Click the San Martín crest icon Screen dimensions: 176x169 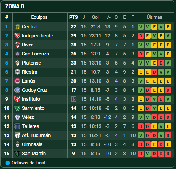pos(17,154)
